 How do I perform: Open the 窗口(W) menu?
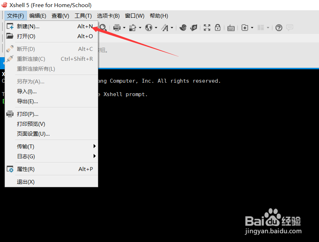point(135,16)
